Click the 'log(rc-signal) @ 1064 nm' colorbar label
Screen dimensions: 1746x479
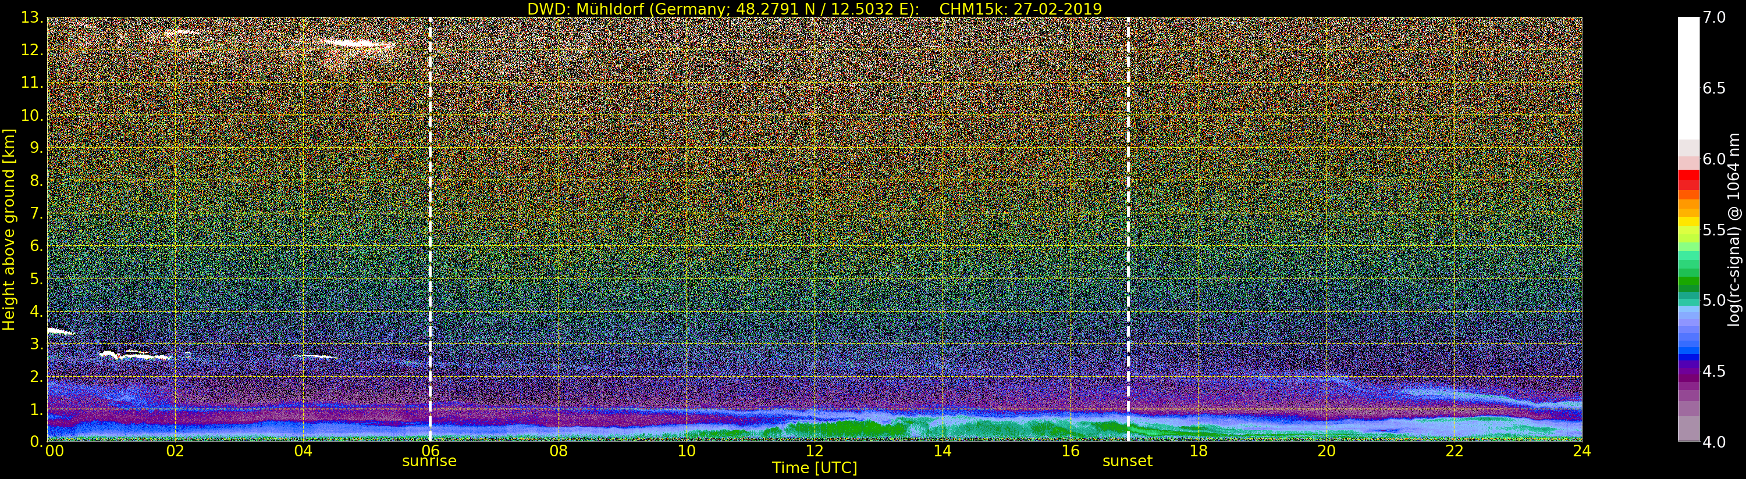pyautogui.click(x=1734, y=230)
